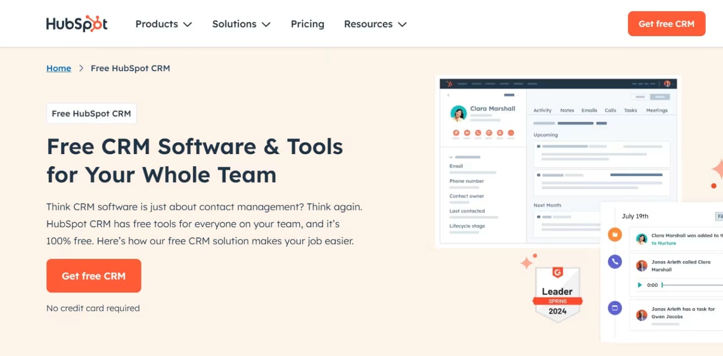Collapse the contact properties section via its chevron
Screen dimensions: 723x356
(451, 156)
